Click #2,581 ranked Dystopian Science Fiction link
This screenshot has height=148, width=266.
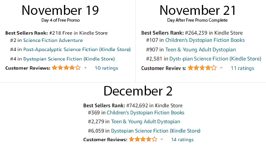tap(215, 59)
